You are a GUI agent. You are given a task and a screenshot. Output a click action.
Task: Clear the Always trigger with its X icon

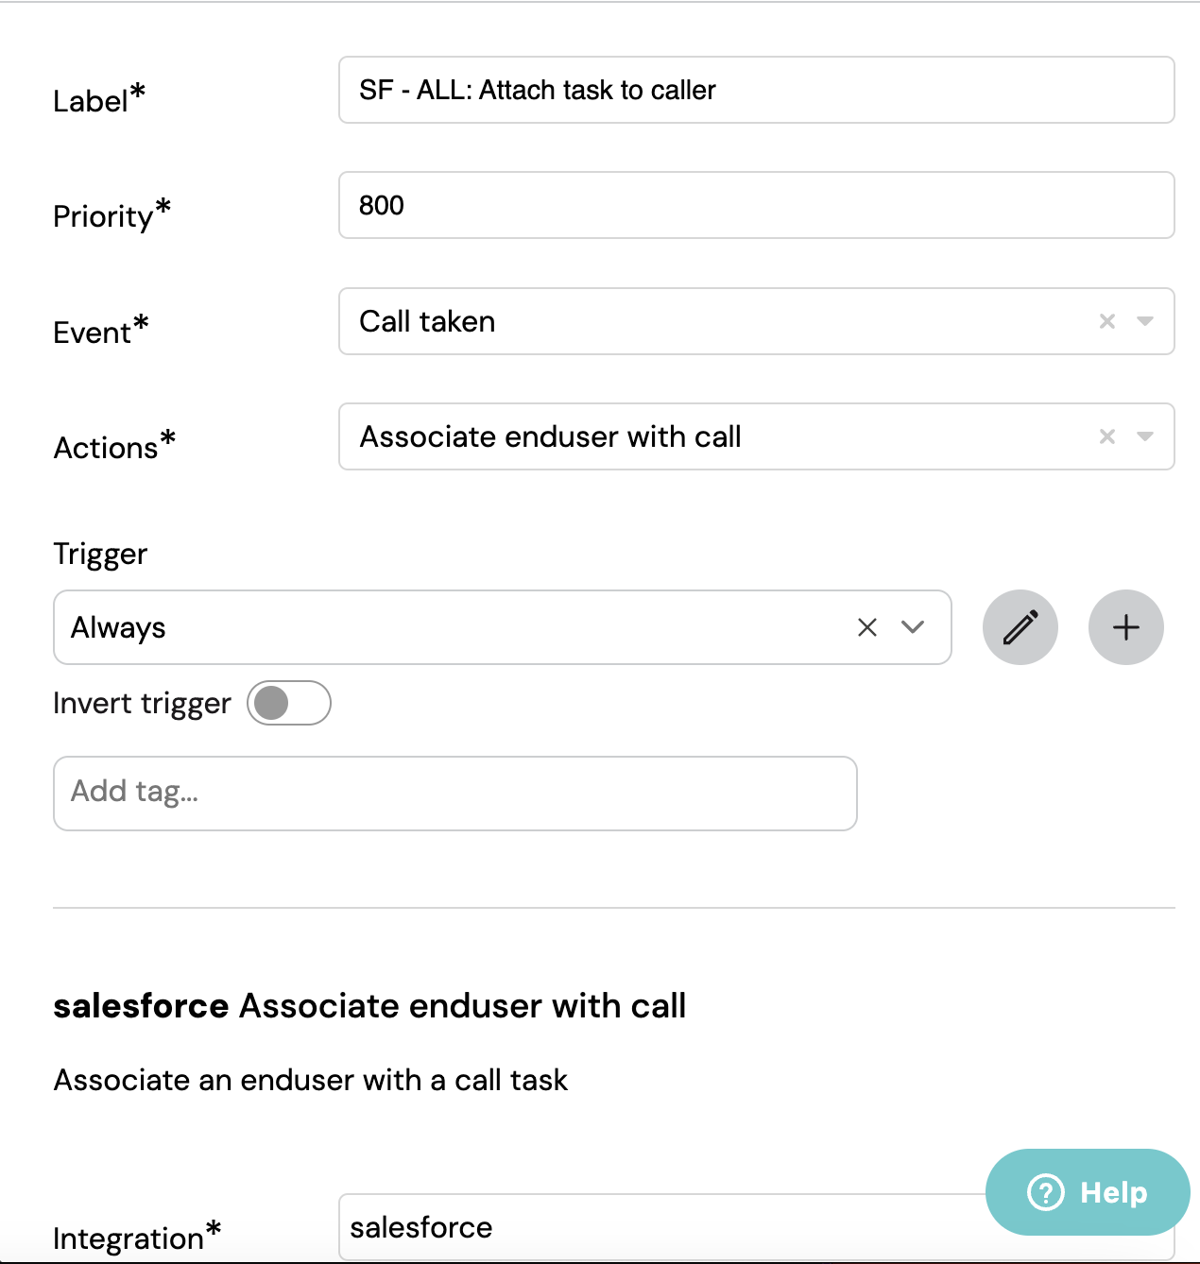pyautogui.click(x=867, y=627)
